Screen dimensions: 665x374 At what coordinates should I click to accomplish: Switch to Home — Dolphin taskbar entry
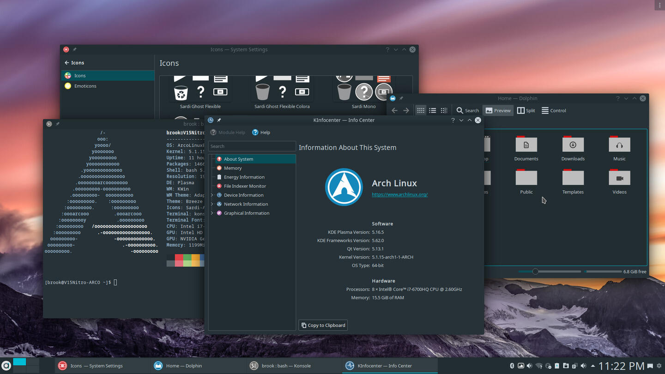click(199, 366)
